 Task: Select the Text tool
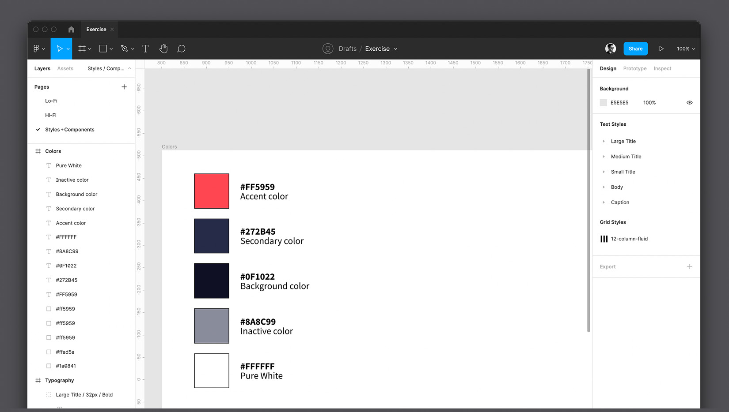pyautogui.click(x=145, y=49)
